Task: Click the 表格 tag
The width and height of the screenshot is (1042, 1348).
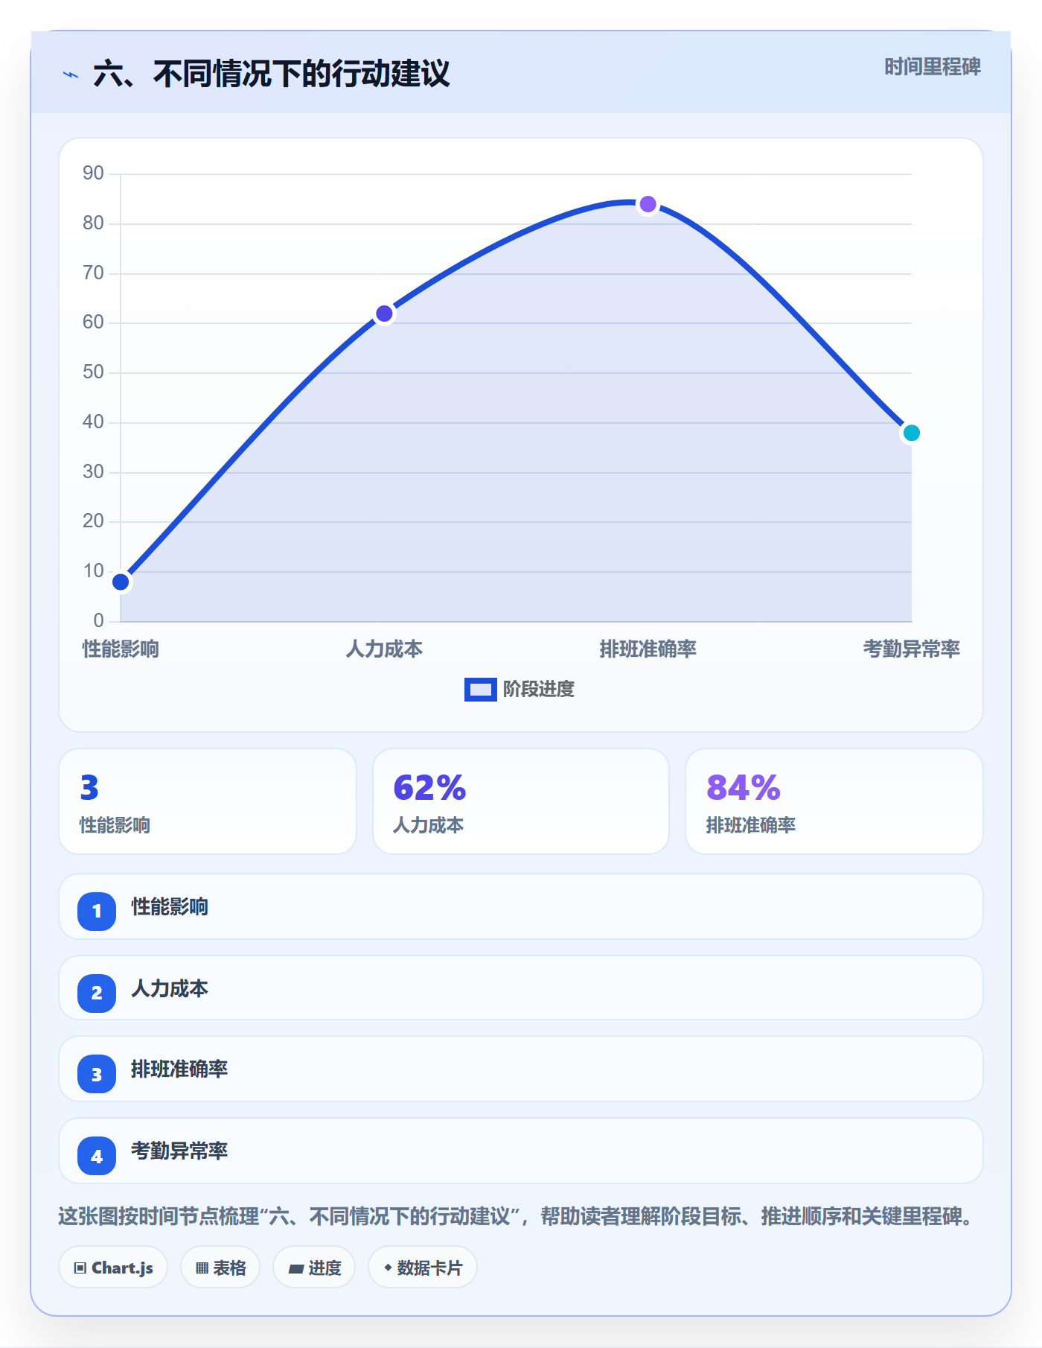Action: tap(220, 1268)
